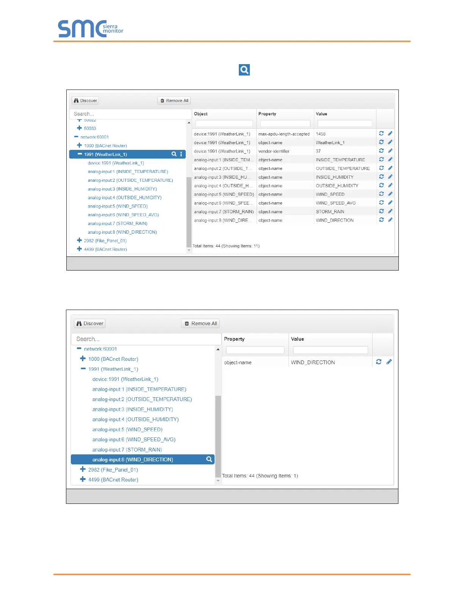Focus the lower panel Search field
Viewport: 464px width, 601px height.
click(146, 339)
